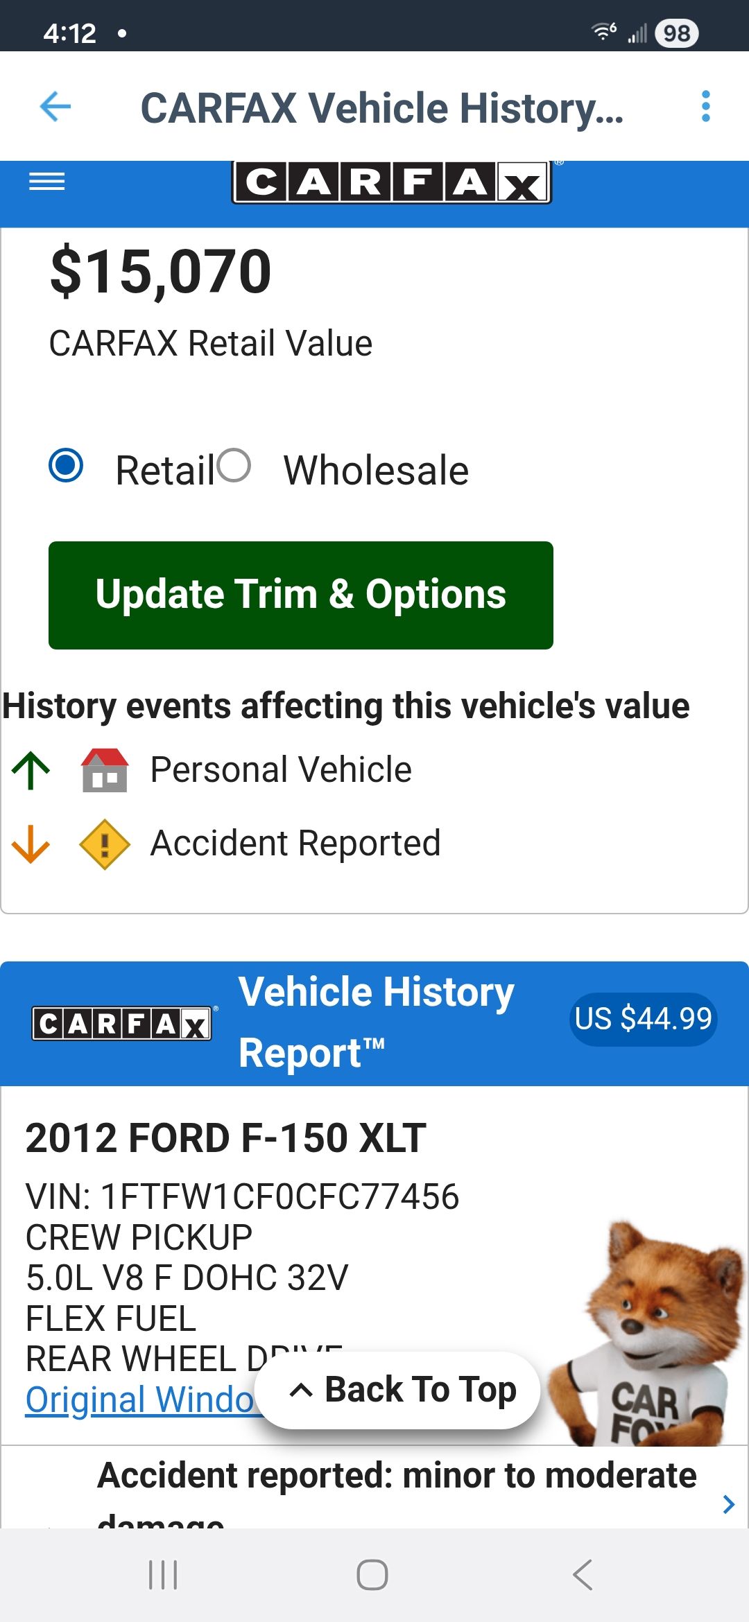The image size is (749, 1622).
Task: Open the CARFAX hamburger menu
Action: (x=46, y=182)
